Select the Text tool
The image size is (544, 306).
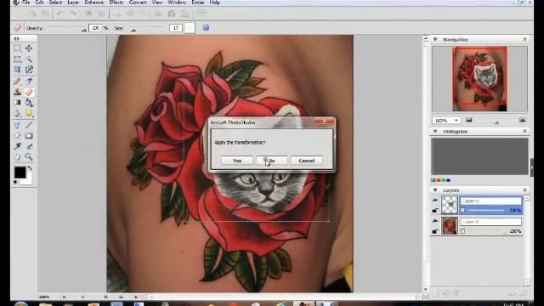coord(17,125)
